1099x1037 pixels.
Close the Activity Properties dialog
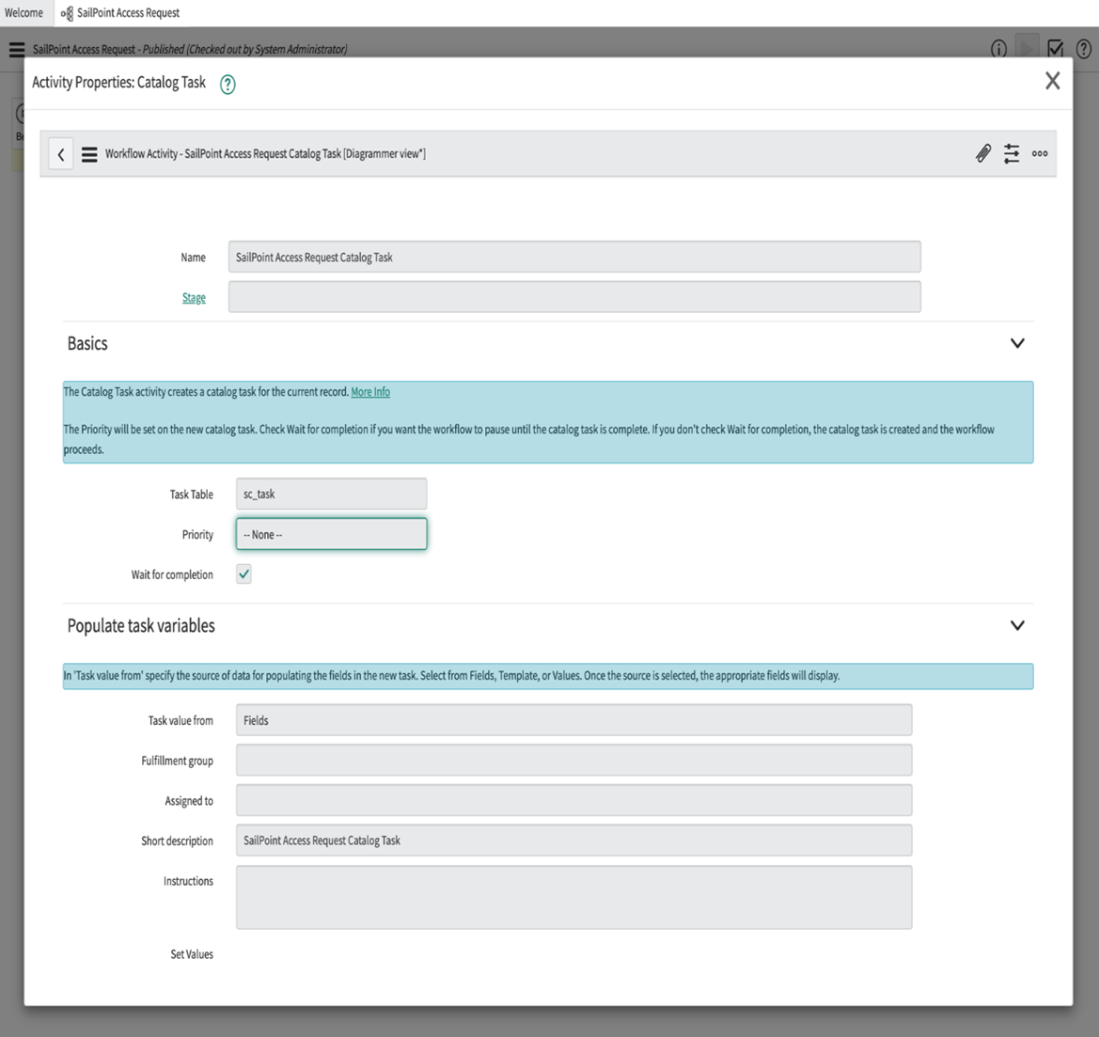coord(1052,81)
